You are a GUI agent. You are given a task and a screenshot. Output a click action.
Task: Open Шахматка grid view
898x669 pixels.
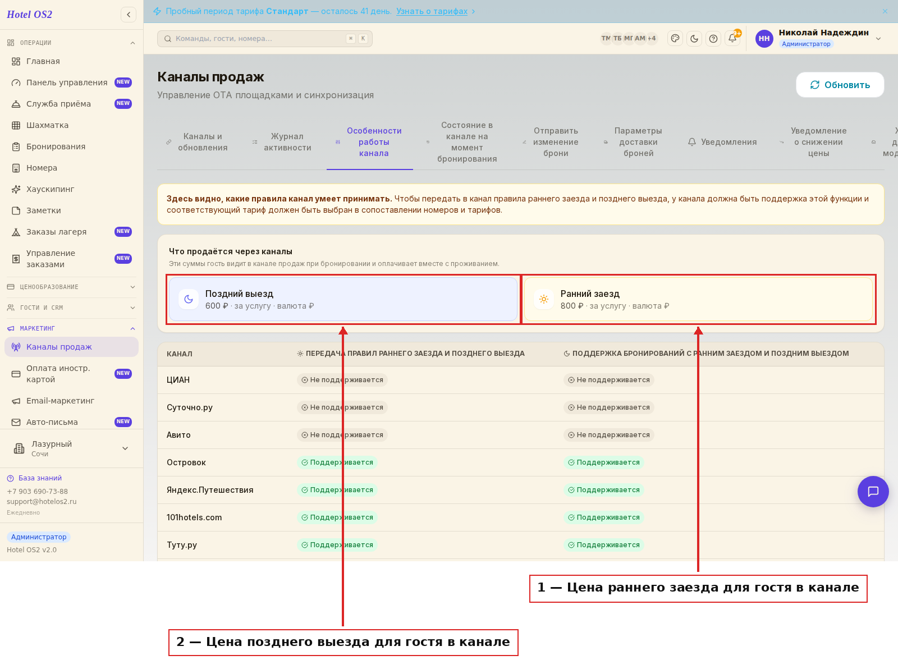71,125
